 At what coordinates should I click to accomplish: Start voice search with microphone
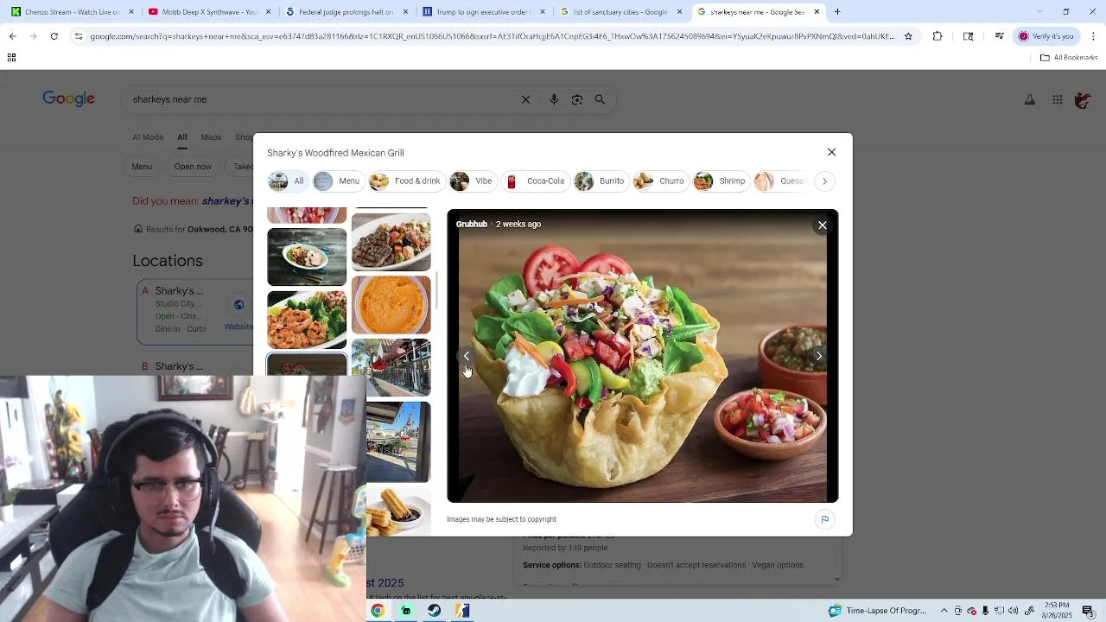pyautogui.click(x=554, y=99)
